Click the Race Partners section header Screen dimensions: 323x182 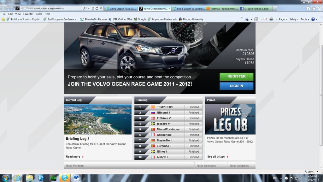pos(74,166)
